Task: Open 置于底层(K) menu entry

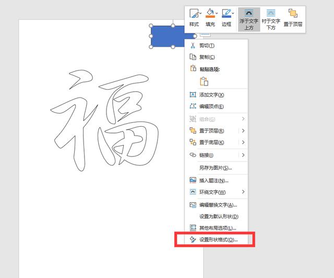Action: click(216, 142)
